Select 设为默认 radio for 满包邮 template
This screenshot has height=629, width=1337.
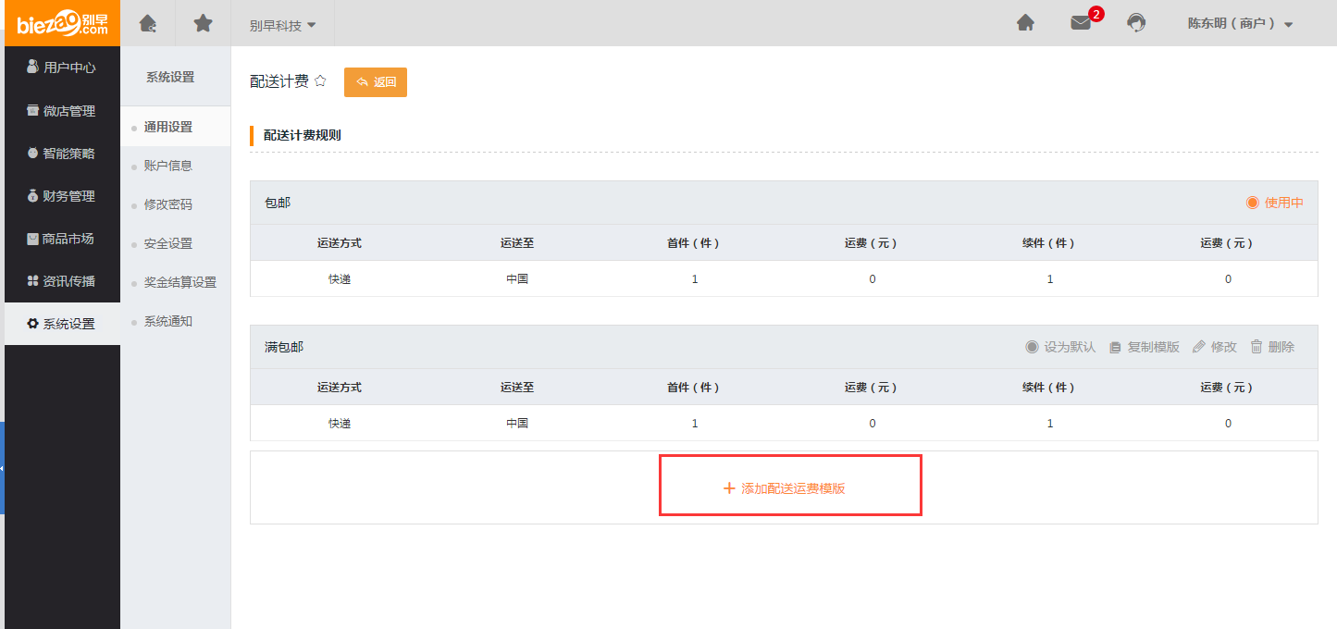coord(1033,347)
